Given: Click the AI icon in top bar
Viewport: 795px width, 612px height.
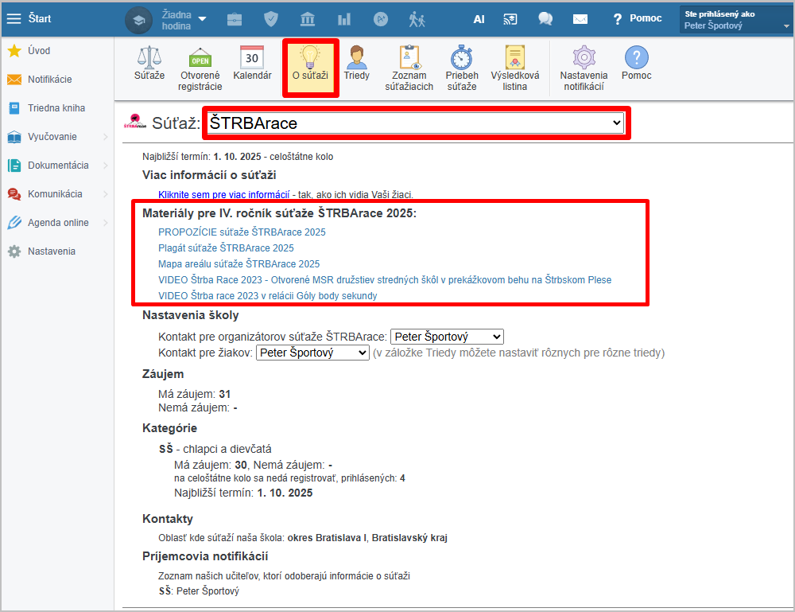Looking at the screenshot, I should tap(479, 18).
